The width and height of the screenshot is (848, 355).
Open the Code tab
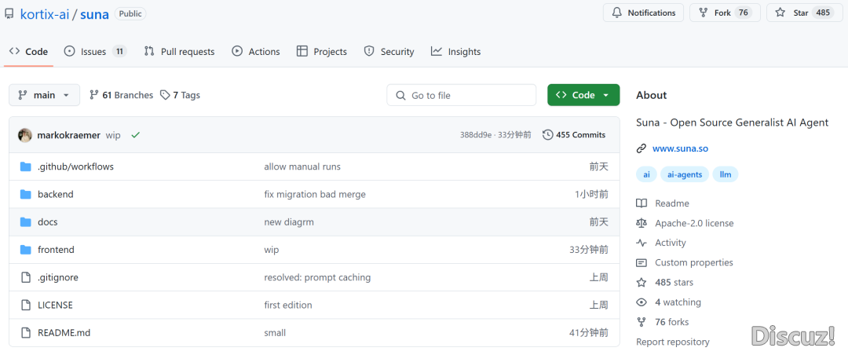click(x=29, y=51)
